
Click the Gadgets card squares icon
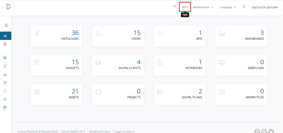pos(37,63)
